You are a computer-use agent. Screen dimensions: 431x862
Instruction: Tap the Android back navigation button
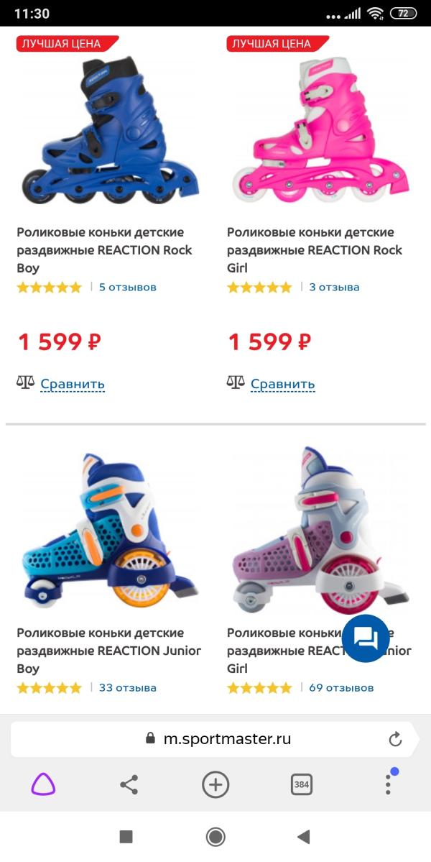click(x=303, y=837)
